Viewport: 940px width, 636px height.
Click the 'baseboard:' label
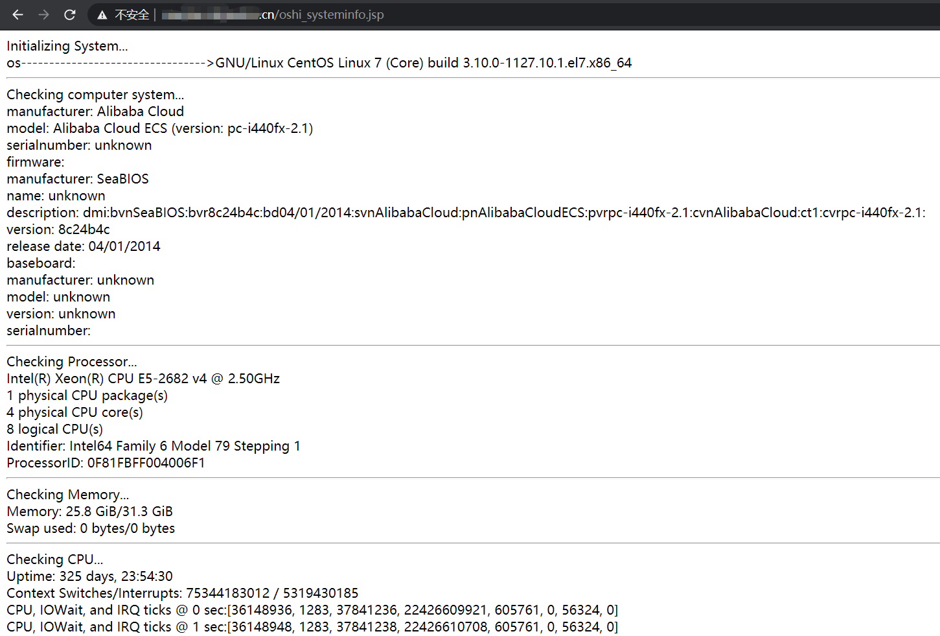[41, 263]
